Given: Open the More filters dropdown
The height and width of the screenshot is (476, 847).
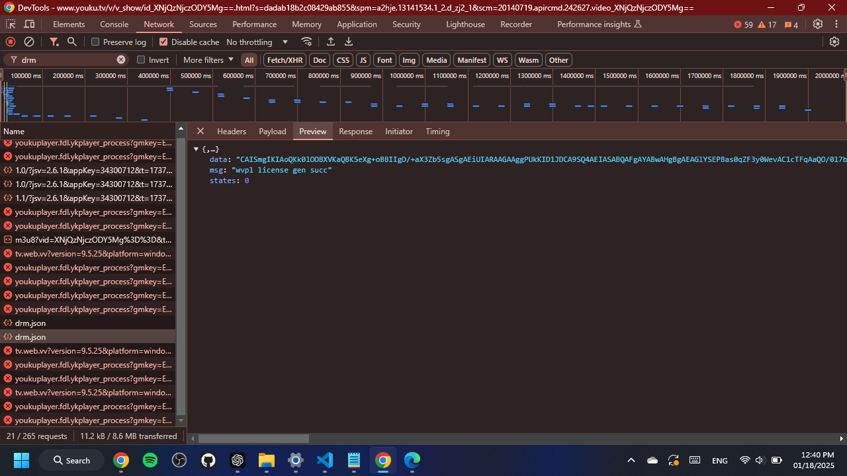Looking at the screenshot, I should 208,59.
